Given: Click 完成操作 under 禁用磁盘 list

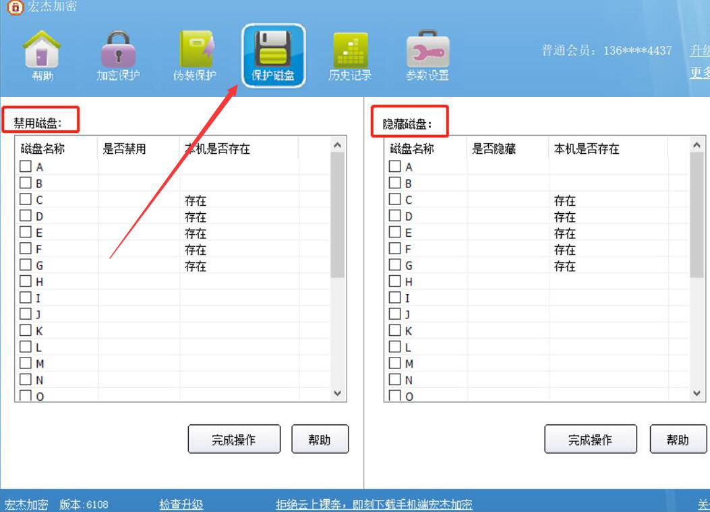Looking at the screenshot, I should coord(234,439).
